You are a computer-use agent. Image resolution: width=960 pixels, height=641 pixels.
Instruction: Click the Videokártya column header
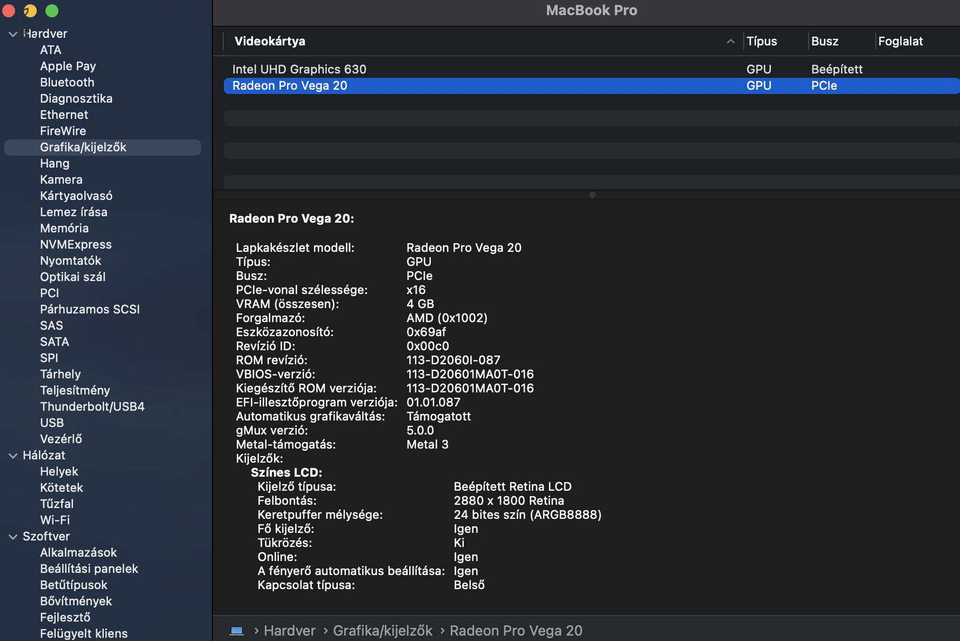270,41
